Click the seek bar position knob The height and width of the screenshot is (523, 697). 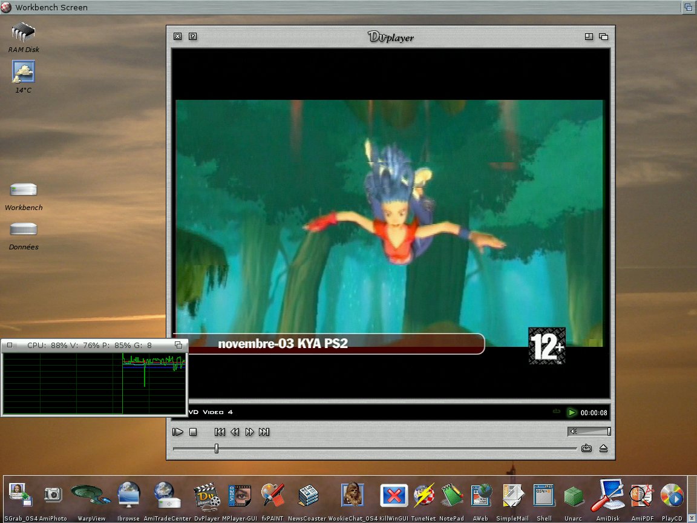coord(217,449)
